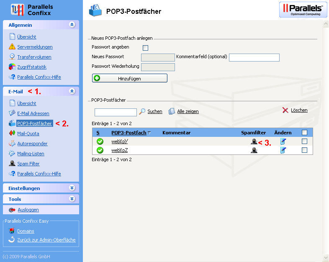Viewport: 329px width, 262px height.
Task: Toggle select-all checkbox in table header
Action: tap(304, 132)
